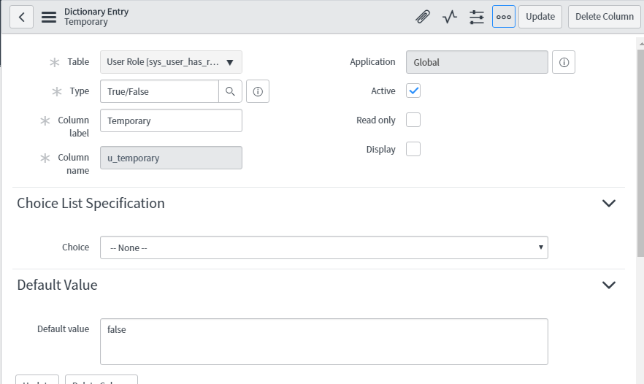Screen dimensions: 644x384
Task: Open the more options ellipsis icon
Action: 504,17
